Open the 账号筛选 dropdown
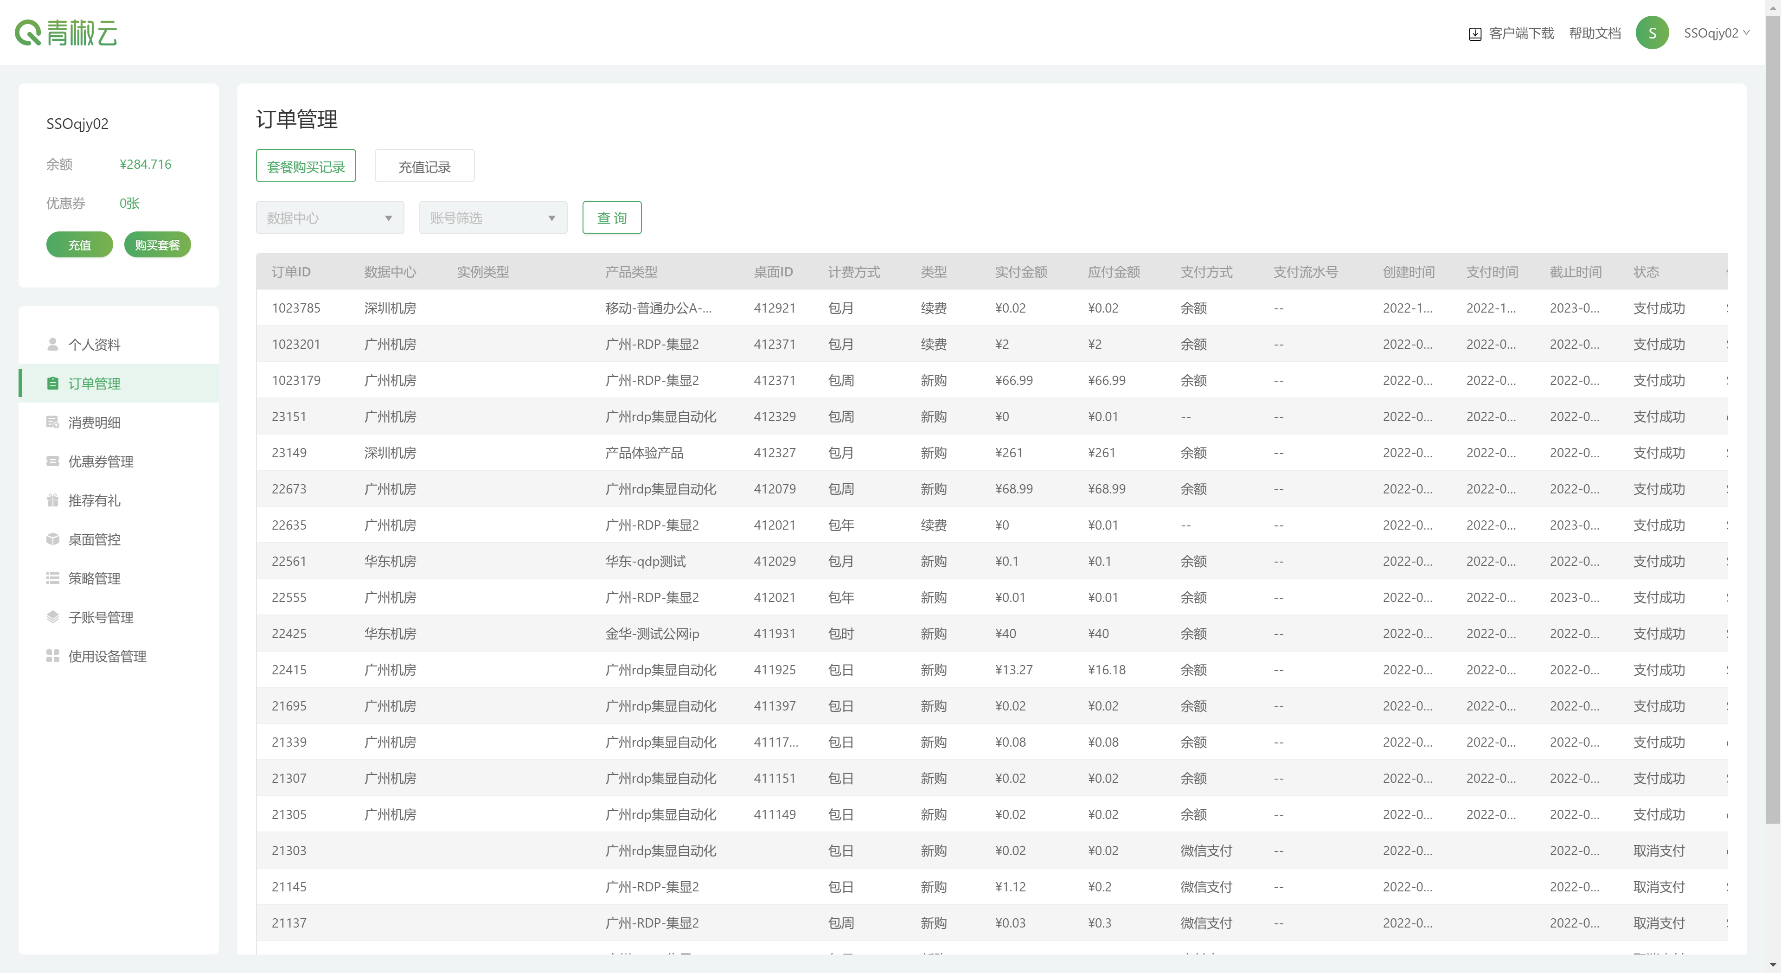 (x=493, y=218)
